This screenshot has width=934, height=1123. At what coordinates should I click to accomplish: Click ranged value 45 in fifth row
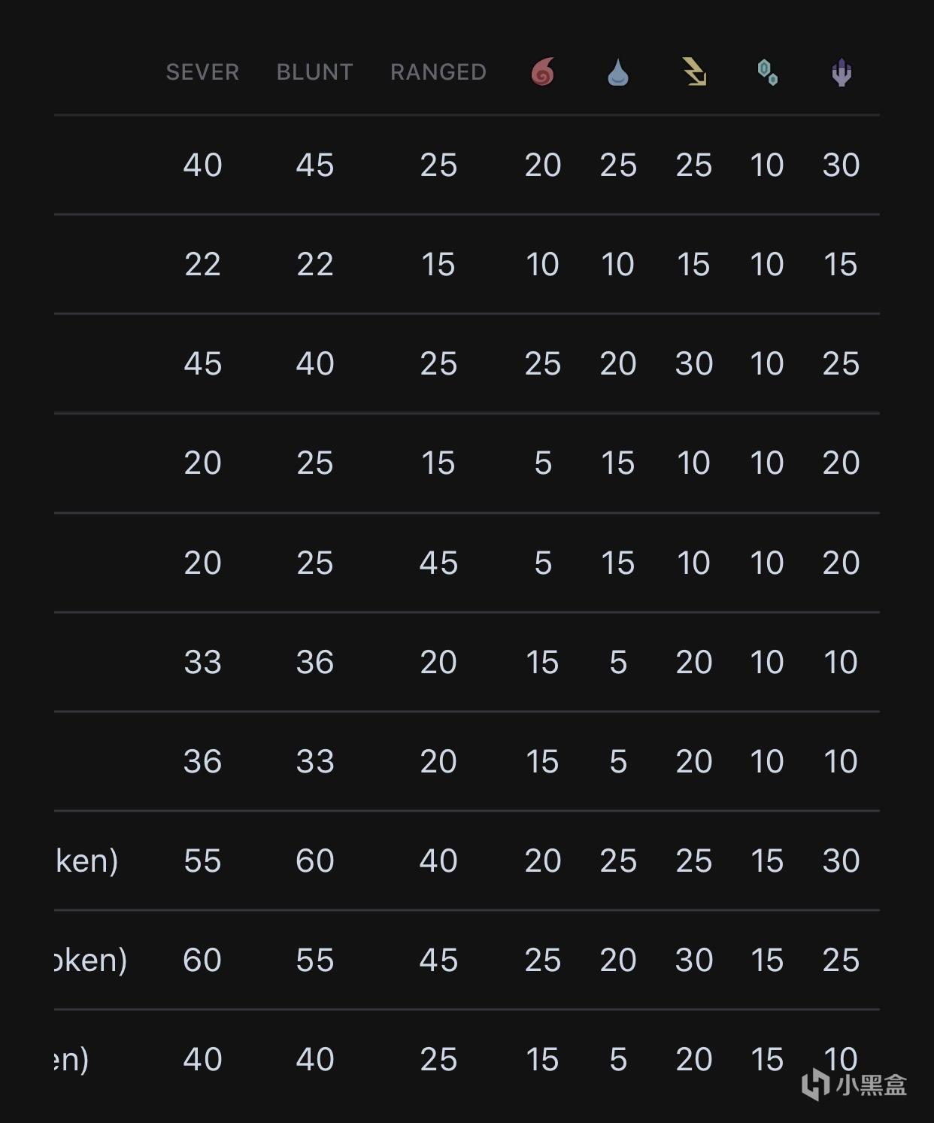(438, 563)
